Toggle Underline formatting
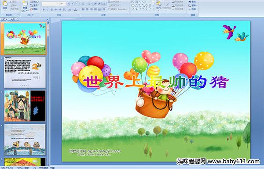This screenshot has width=264, height=169. coord(51,10)
